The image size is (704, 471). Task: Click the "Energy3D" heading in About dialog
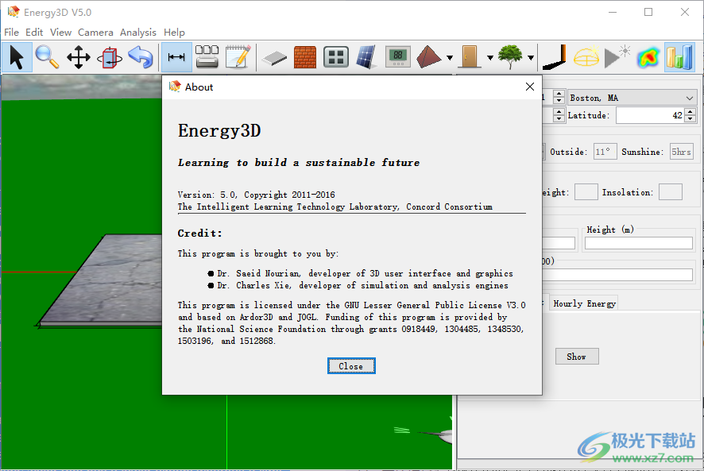(x=219, y=131)
